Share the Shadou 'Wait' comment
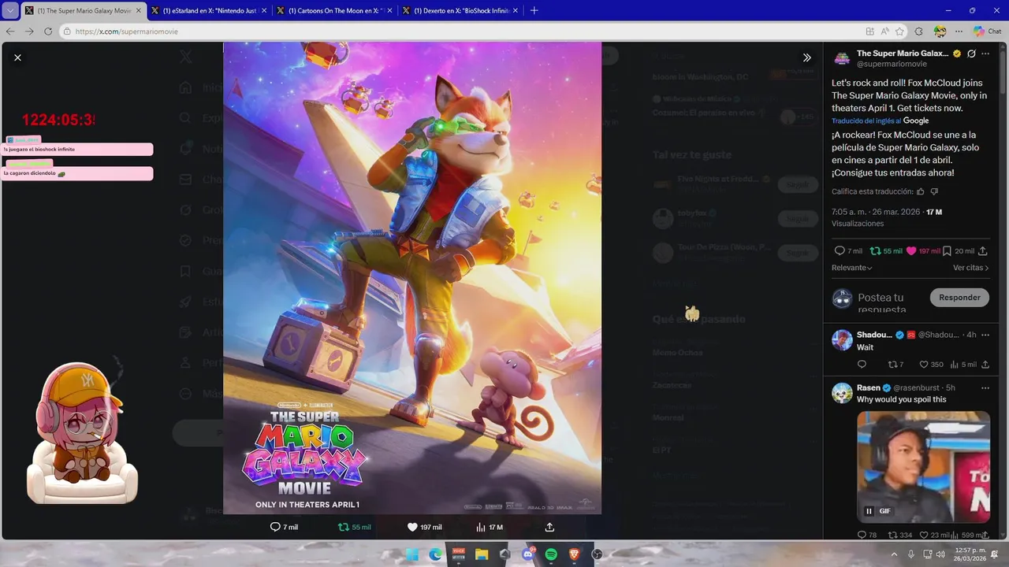1009x567 pixels. coord(985,365)
